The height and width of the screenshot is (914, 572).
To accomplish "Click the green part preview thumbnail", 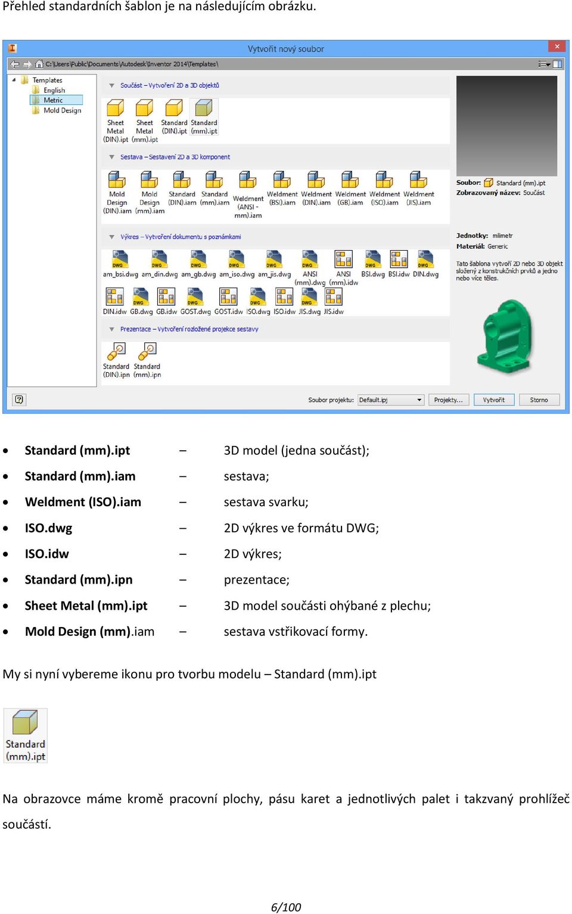I will click(506, 337).
